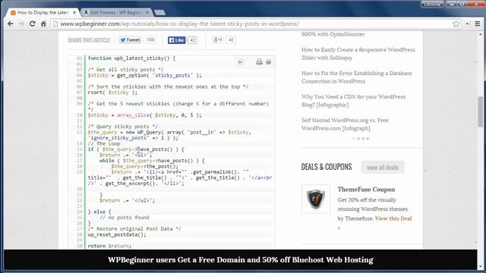
Task: Select the How to Display the Latest tab
Action: pyautogui.click(x=43, y=12)
